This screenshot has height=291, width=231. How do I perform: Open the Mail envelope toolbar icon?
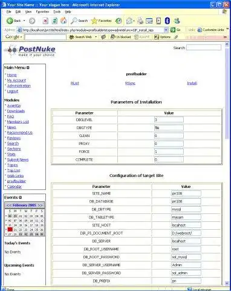[x=129, y=21]
